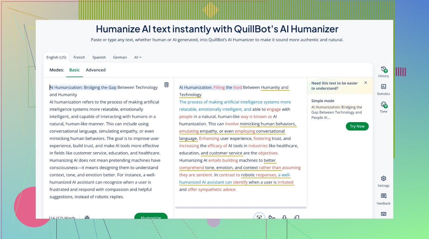The height and width of the screenshot is (239, 429).
Task: Click the snowflake freeze words icon
Action: pyautogui.click(x=87, y=217)
